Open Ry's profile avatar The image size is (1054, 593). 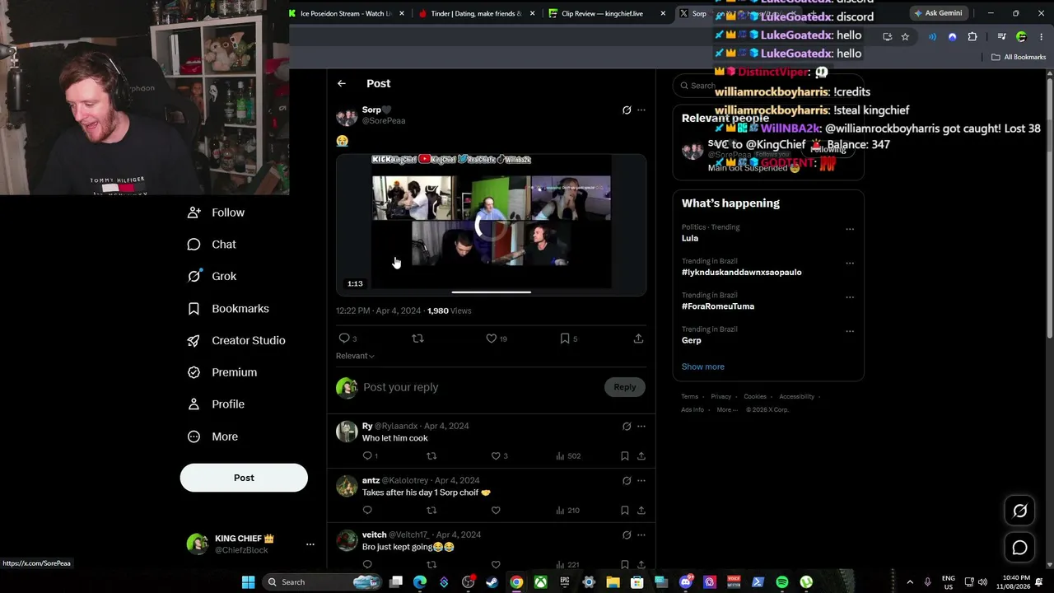(x=347, y=432)
